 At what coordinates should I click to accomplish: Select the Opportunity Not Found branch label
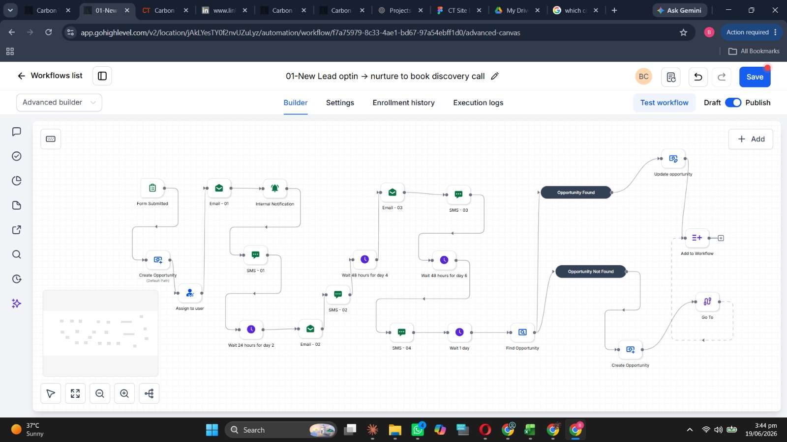coord(591,272)
